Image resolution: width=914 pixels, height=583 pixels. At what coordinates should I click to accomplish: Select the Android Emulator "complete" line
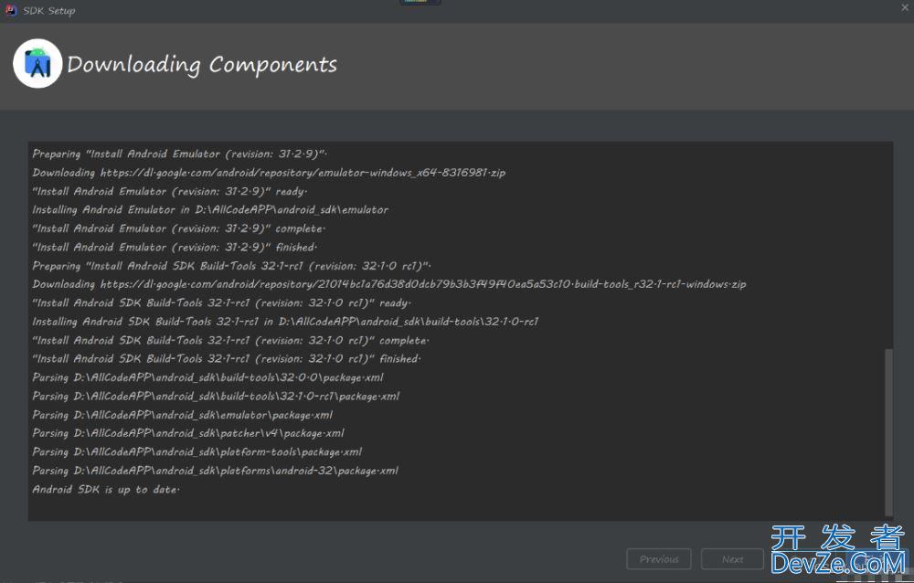179,228
